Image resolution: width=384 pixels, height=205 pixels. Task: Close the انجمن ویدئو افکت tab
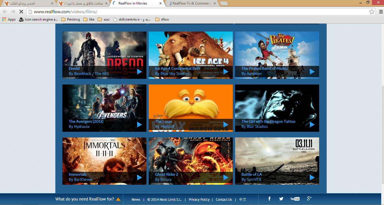[52, 3]
